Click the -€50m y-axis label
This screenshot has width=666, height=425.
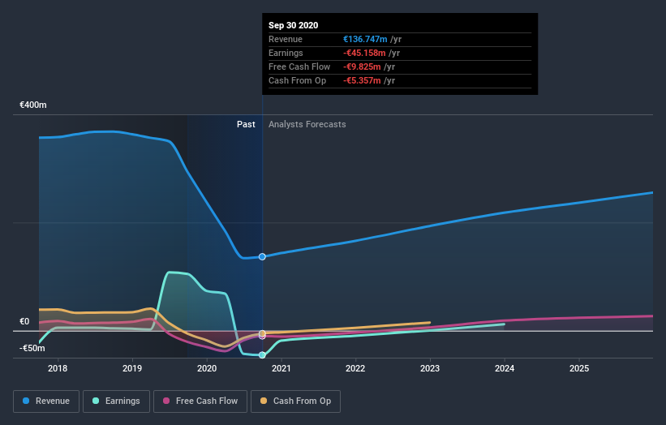[32, 348]
